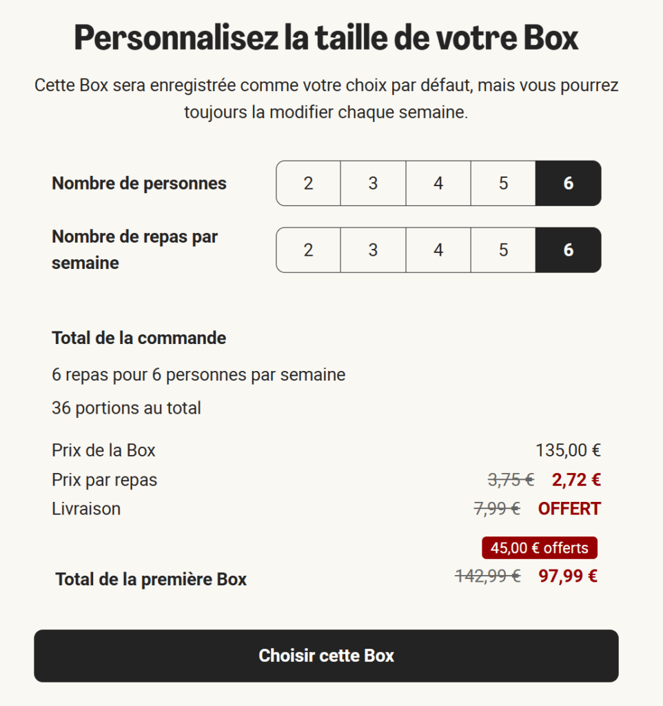The width and height of the screenshot is (663, 706).
Task: Click the 135,00 € Box price amount
Action: pyautogui.click(x=568, y=450)
